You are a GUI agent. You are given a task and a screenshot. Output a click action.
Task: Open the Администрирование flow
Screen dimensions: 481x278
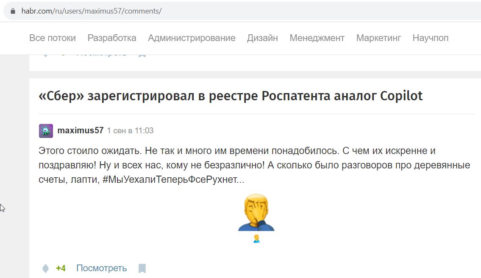click(192, 38)
